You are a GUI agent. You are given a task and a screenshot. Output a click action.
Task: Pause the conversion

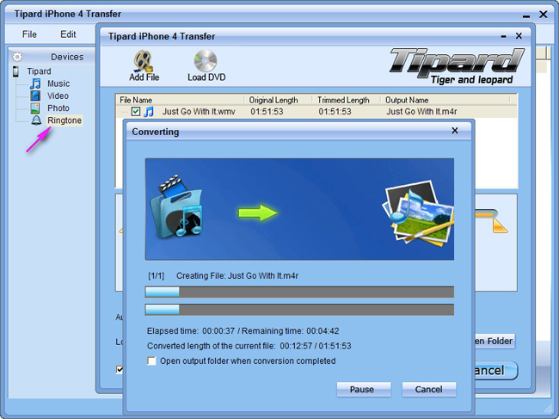click(x=364, y=390)
